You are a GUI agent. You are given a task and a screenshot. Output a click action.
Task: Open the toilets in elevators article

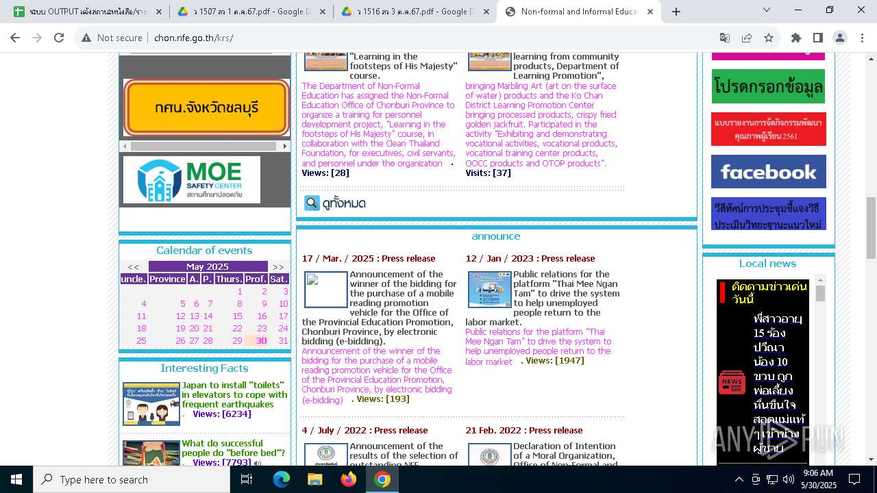[x=234, y=395]
